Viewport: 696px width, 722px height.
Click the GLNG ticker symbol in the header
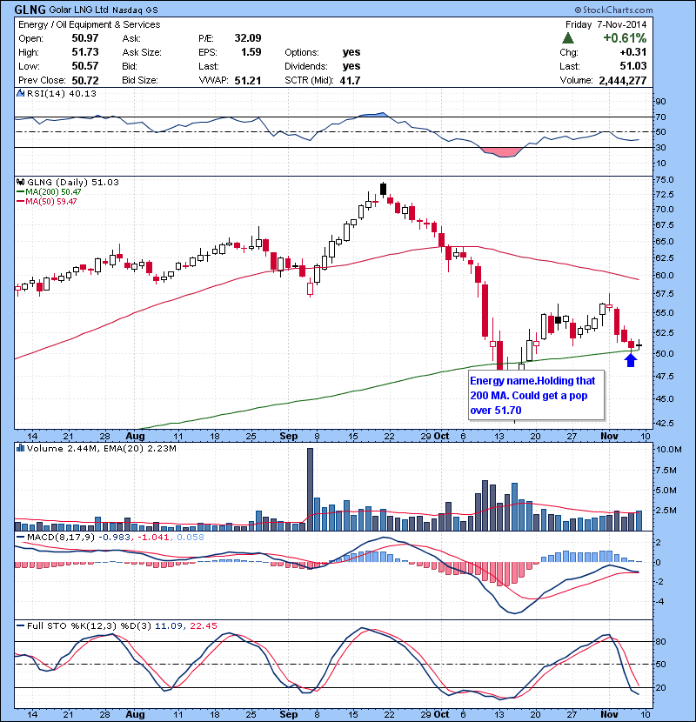(x=30, y=10)
